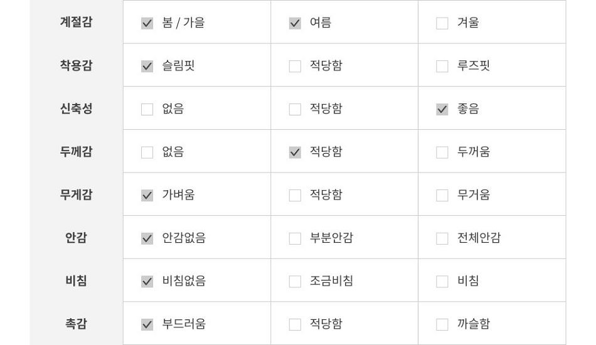Uncheck the 좋음 stretch checkbox
The image size is (596, 345).
(442, 109)
